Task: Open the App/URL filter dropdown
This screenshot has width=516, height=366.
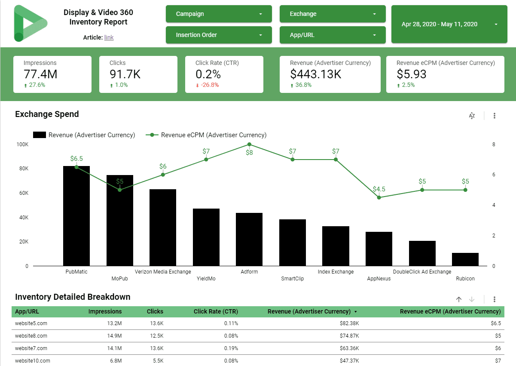Action: click(333, 35)
